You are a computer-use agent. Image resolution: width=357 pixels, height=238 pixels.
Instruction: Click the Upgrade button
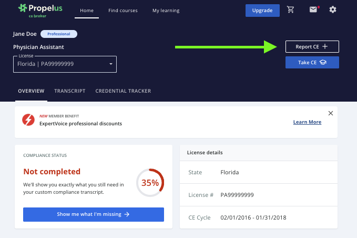tap(262, 11)
